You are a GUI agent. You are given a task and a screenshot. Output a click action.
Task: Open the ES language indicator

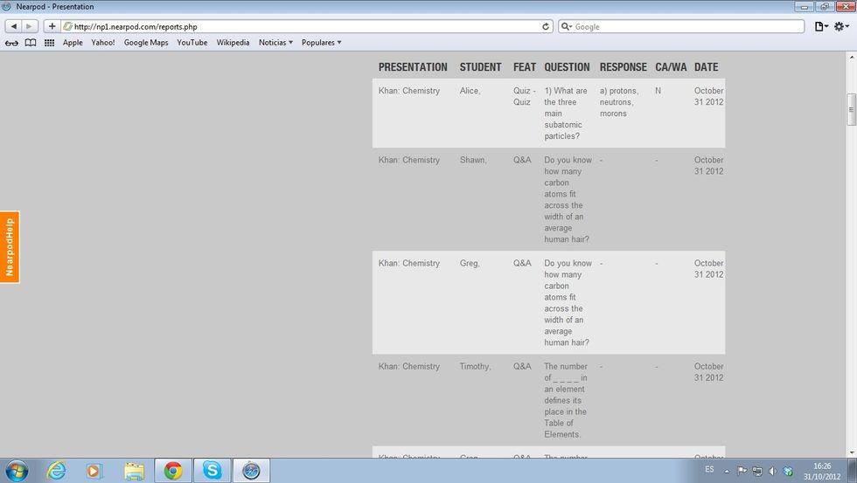709,469
